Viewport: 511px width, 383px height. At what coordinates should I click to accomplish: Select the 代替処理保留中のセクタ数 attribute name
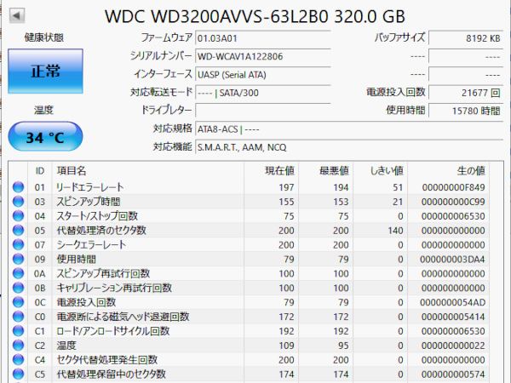(x=112, y=374)
